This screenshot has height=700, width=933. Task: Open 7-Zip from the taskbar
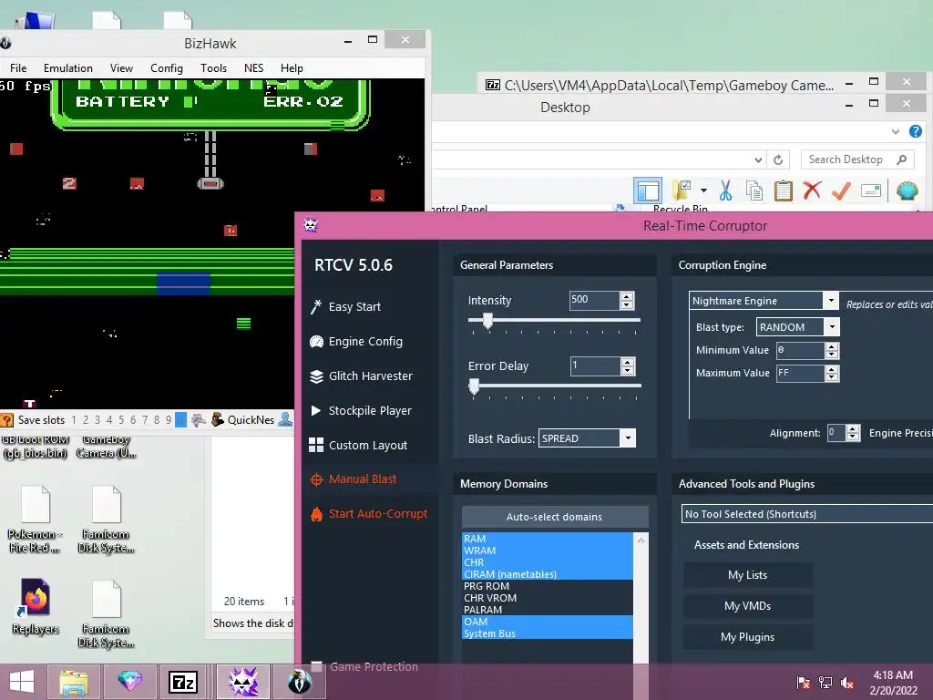click(x=182, y=682)
